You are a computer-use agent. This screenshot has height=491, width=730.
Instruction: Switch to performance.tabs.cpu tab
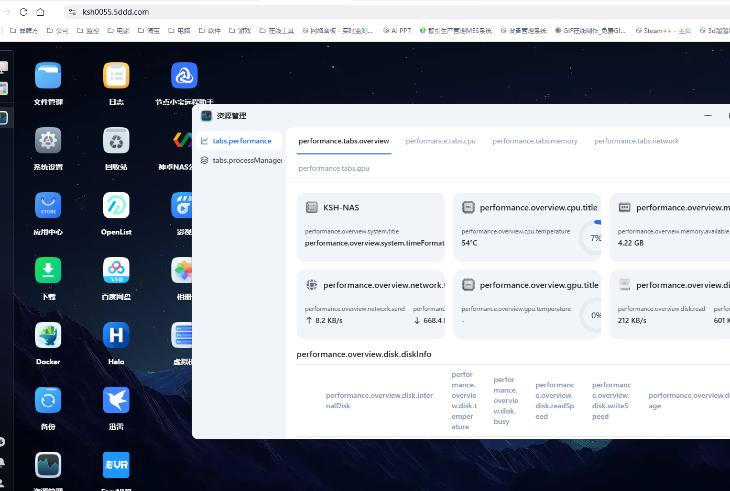point(441,141)
